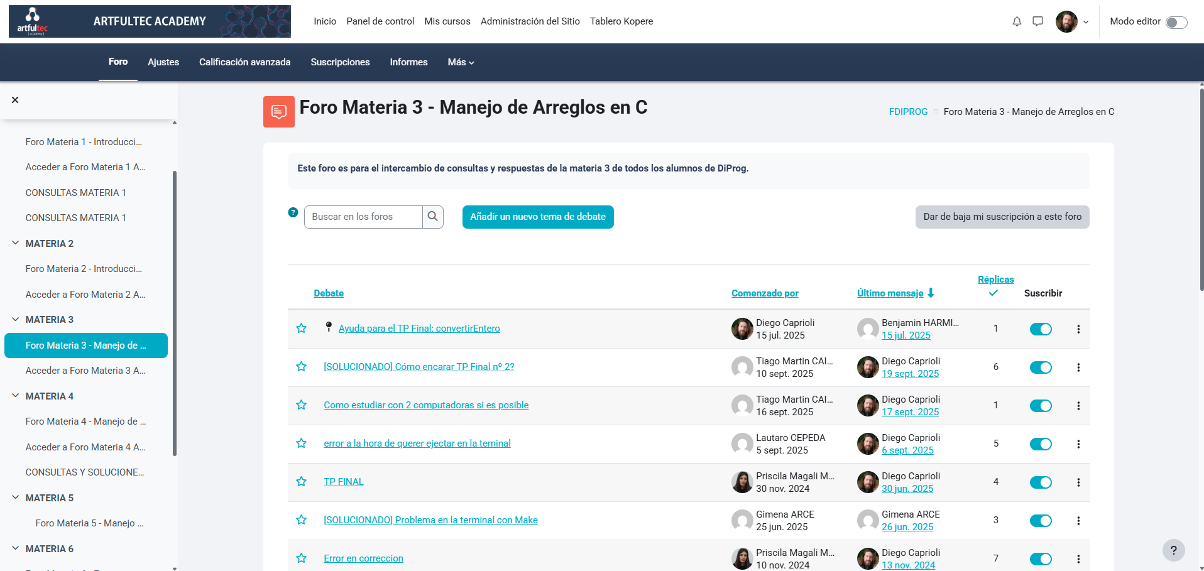Click the search magnifier icon
This screenshot has height=571, width=1204.
[x=432, y=217]
